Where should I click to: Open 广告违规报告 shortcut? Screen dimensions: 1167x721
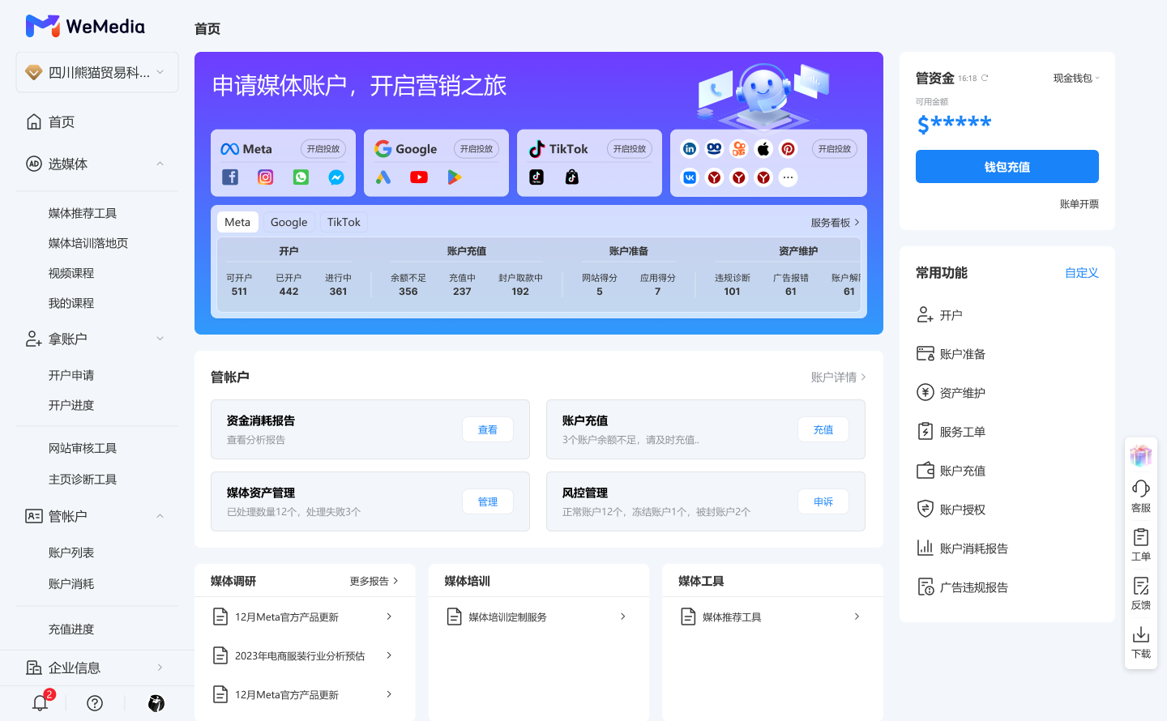coord(963,587)
